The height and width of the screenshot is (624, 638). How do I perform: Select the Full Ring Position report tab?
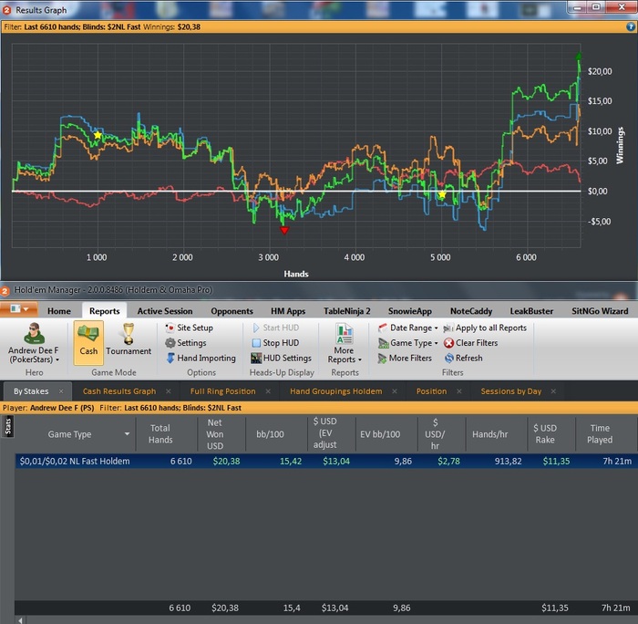(223, 391)
